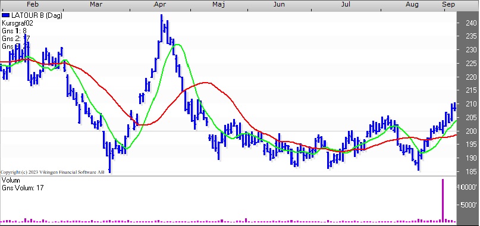Click the Sep month label
This screenshot has width=480, height=226.
(x=448, y=4)
